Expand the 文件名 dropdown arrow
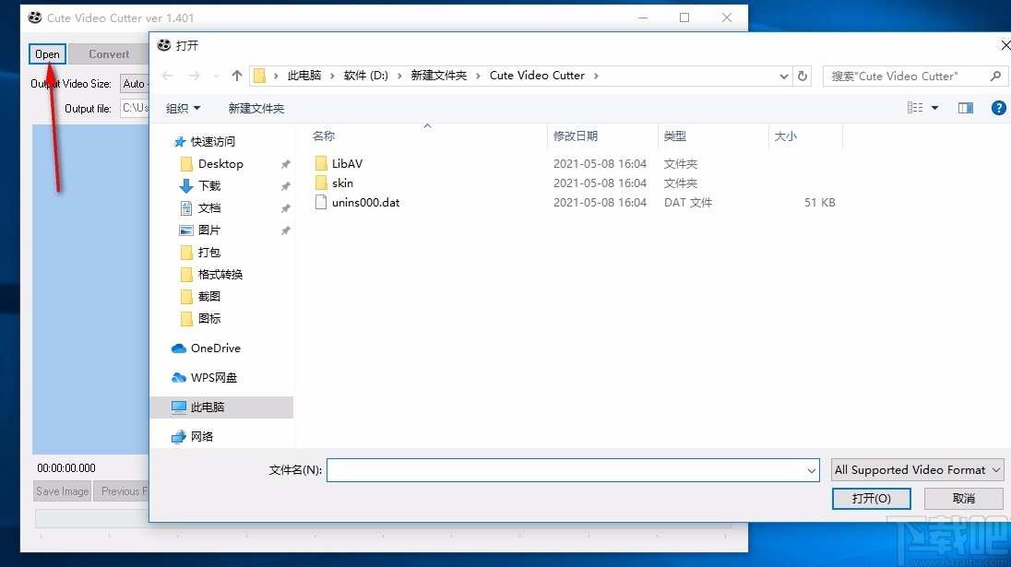 (811, 470)
